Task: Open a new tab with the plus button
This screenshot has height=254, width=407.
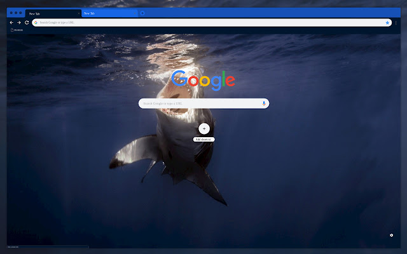Action: coord(142,13)
